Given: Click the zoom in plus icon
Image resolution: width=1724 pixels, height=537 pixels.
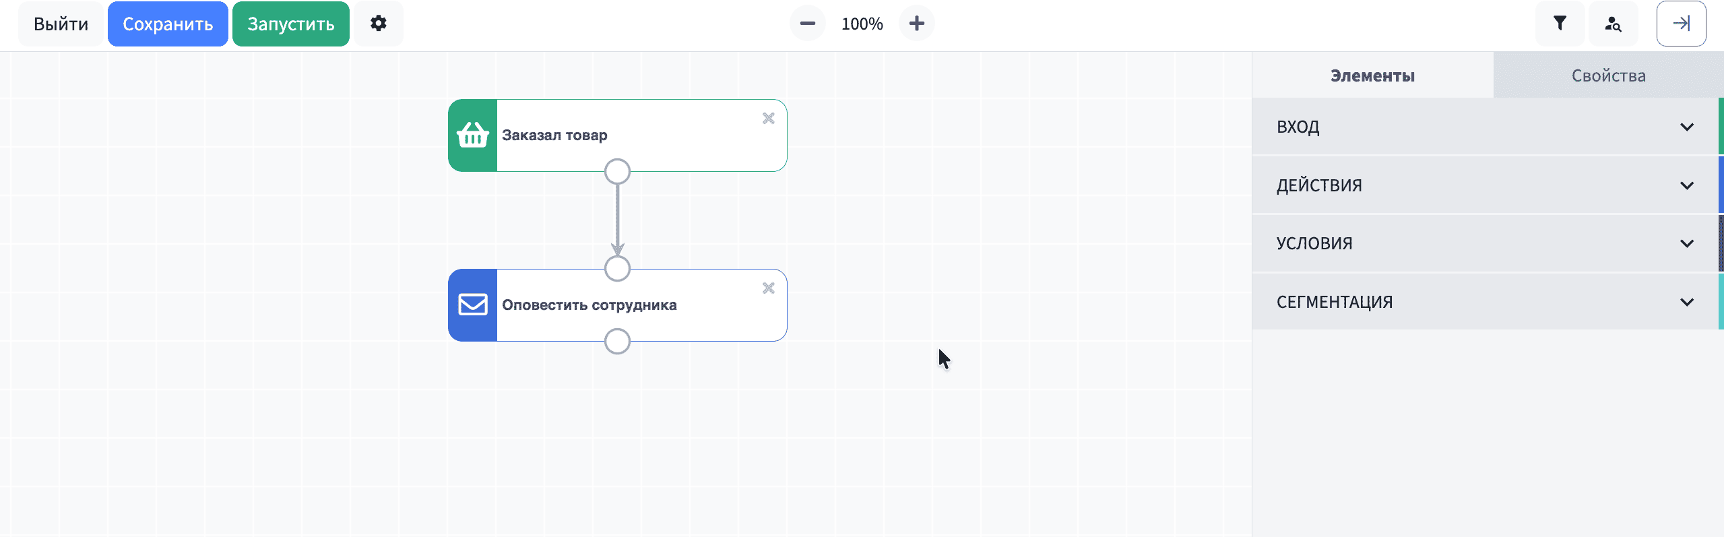Looking at the screenshot, I should coord(916,24).
